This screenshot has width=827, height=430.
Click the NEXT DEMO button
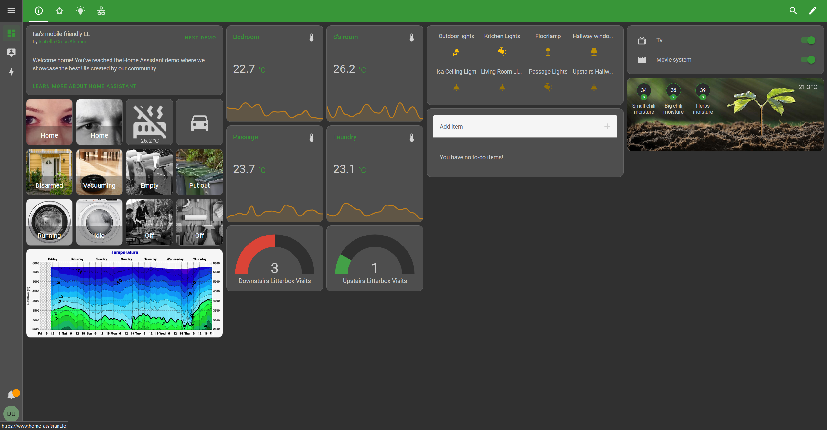[200, 38]
